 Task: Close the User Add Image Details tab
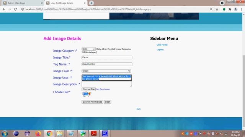(85, 3)
